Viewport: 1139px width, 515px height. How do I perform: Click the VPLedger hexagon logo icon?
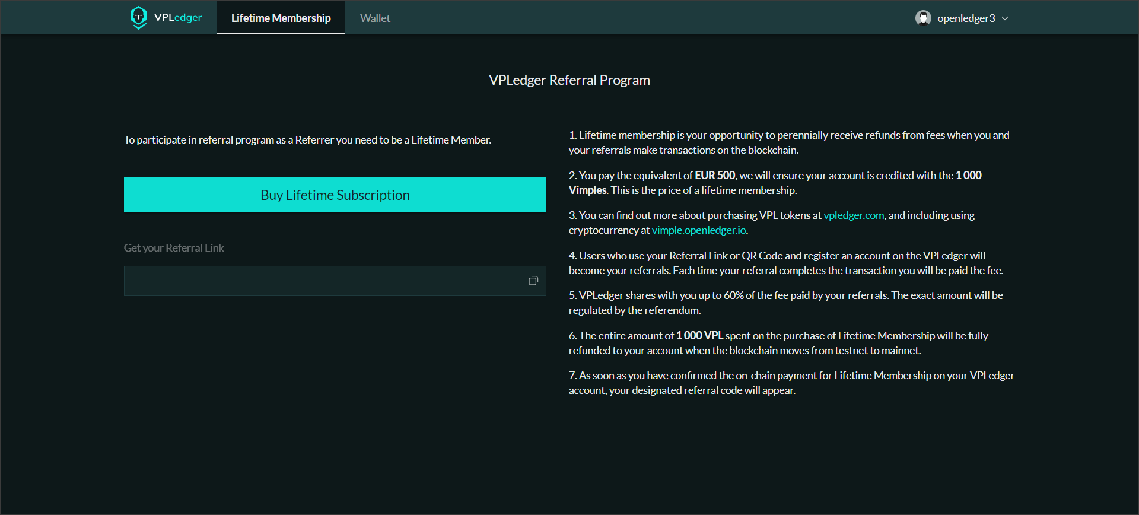tap(138, 17)
